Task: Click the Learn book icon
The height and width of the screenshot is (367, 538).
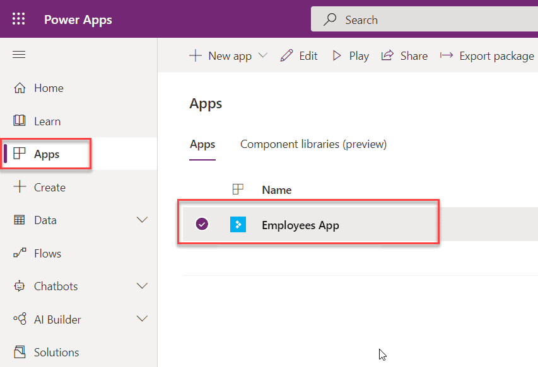Action: pos(20,120)
